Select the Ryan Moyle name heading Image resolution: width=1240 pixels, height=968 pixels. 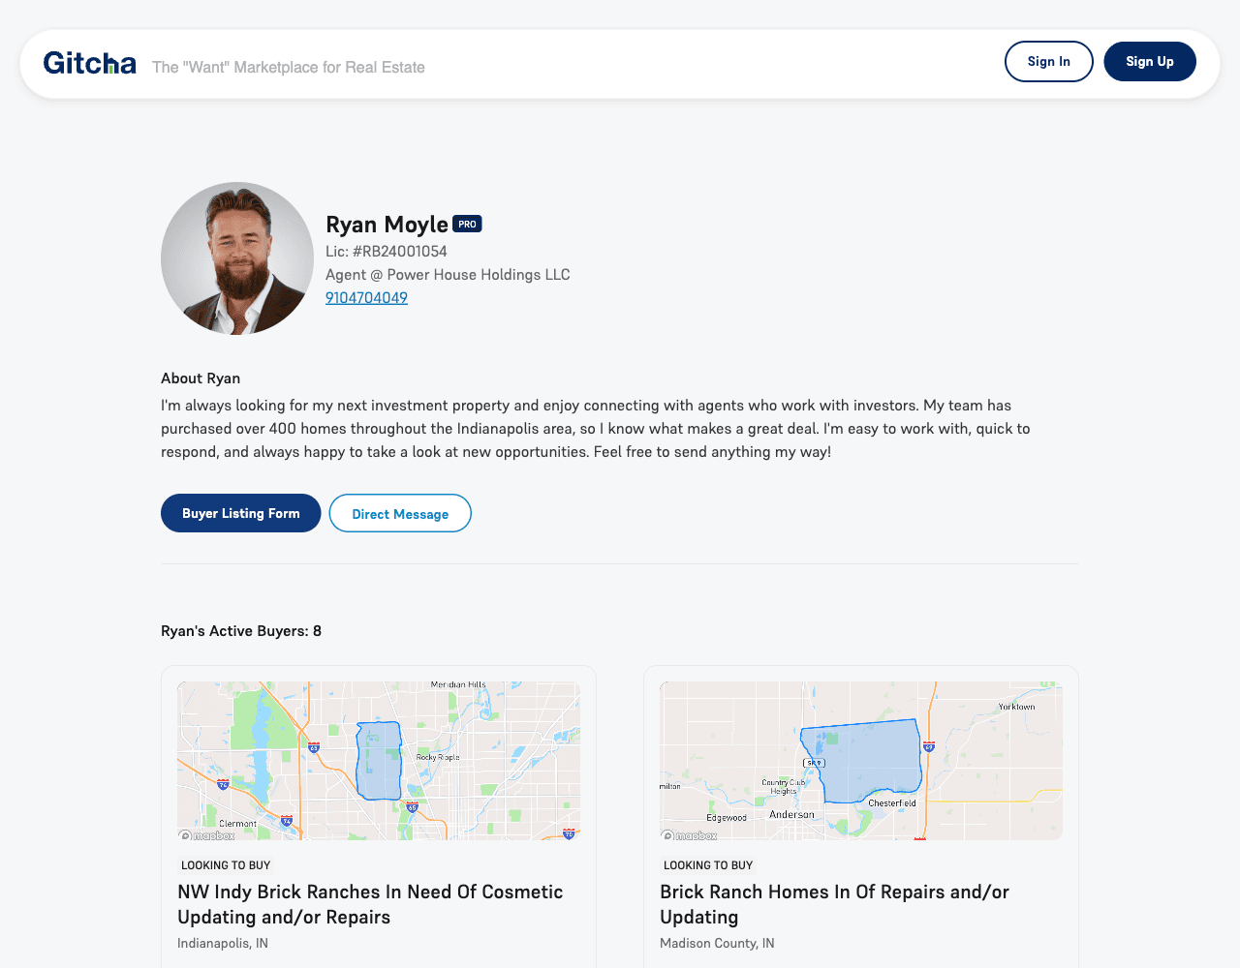pyautogui.click(x=387, y=225)
